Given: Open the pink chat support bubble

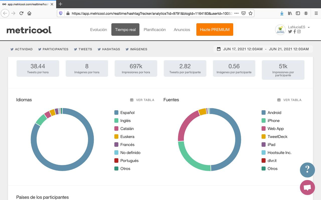Looking at the screenshot, I should click(307, 187).
